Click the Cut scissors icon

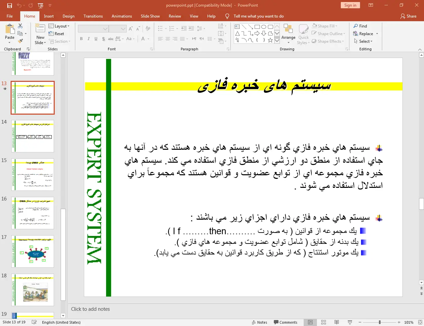pyautogui.click(x=20, y=26)
